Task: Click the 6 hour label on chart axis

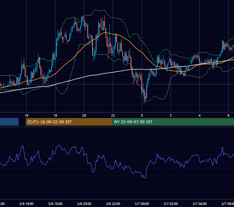Action: [228, 116]
